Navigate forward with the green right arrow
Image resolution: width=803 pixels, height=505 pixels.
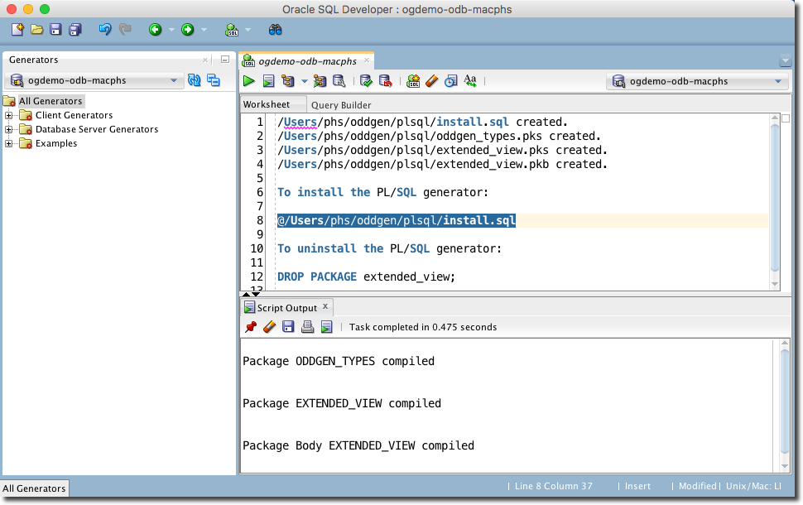click(x=188, y=30)
